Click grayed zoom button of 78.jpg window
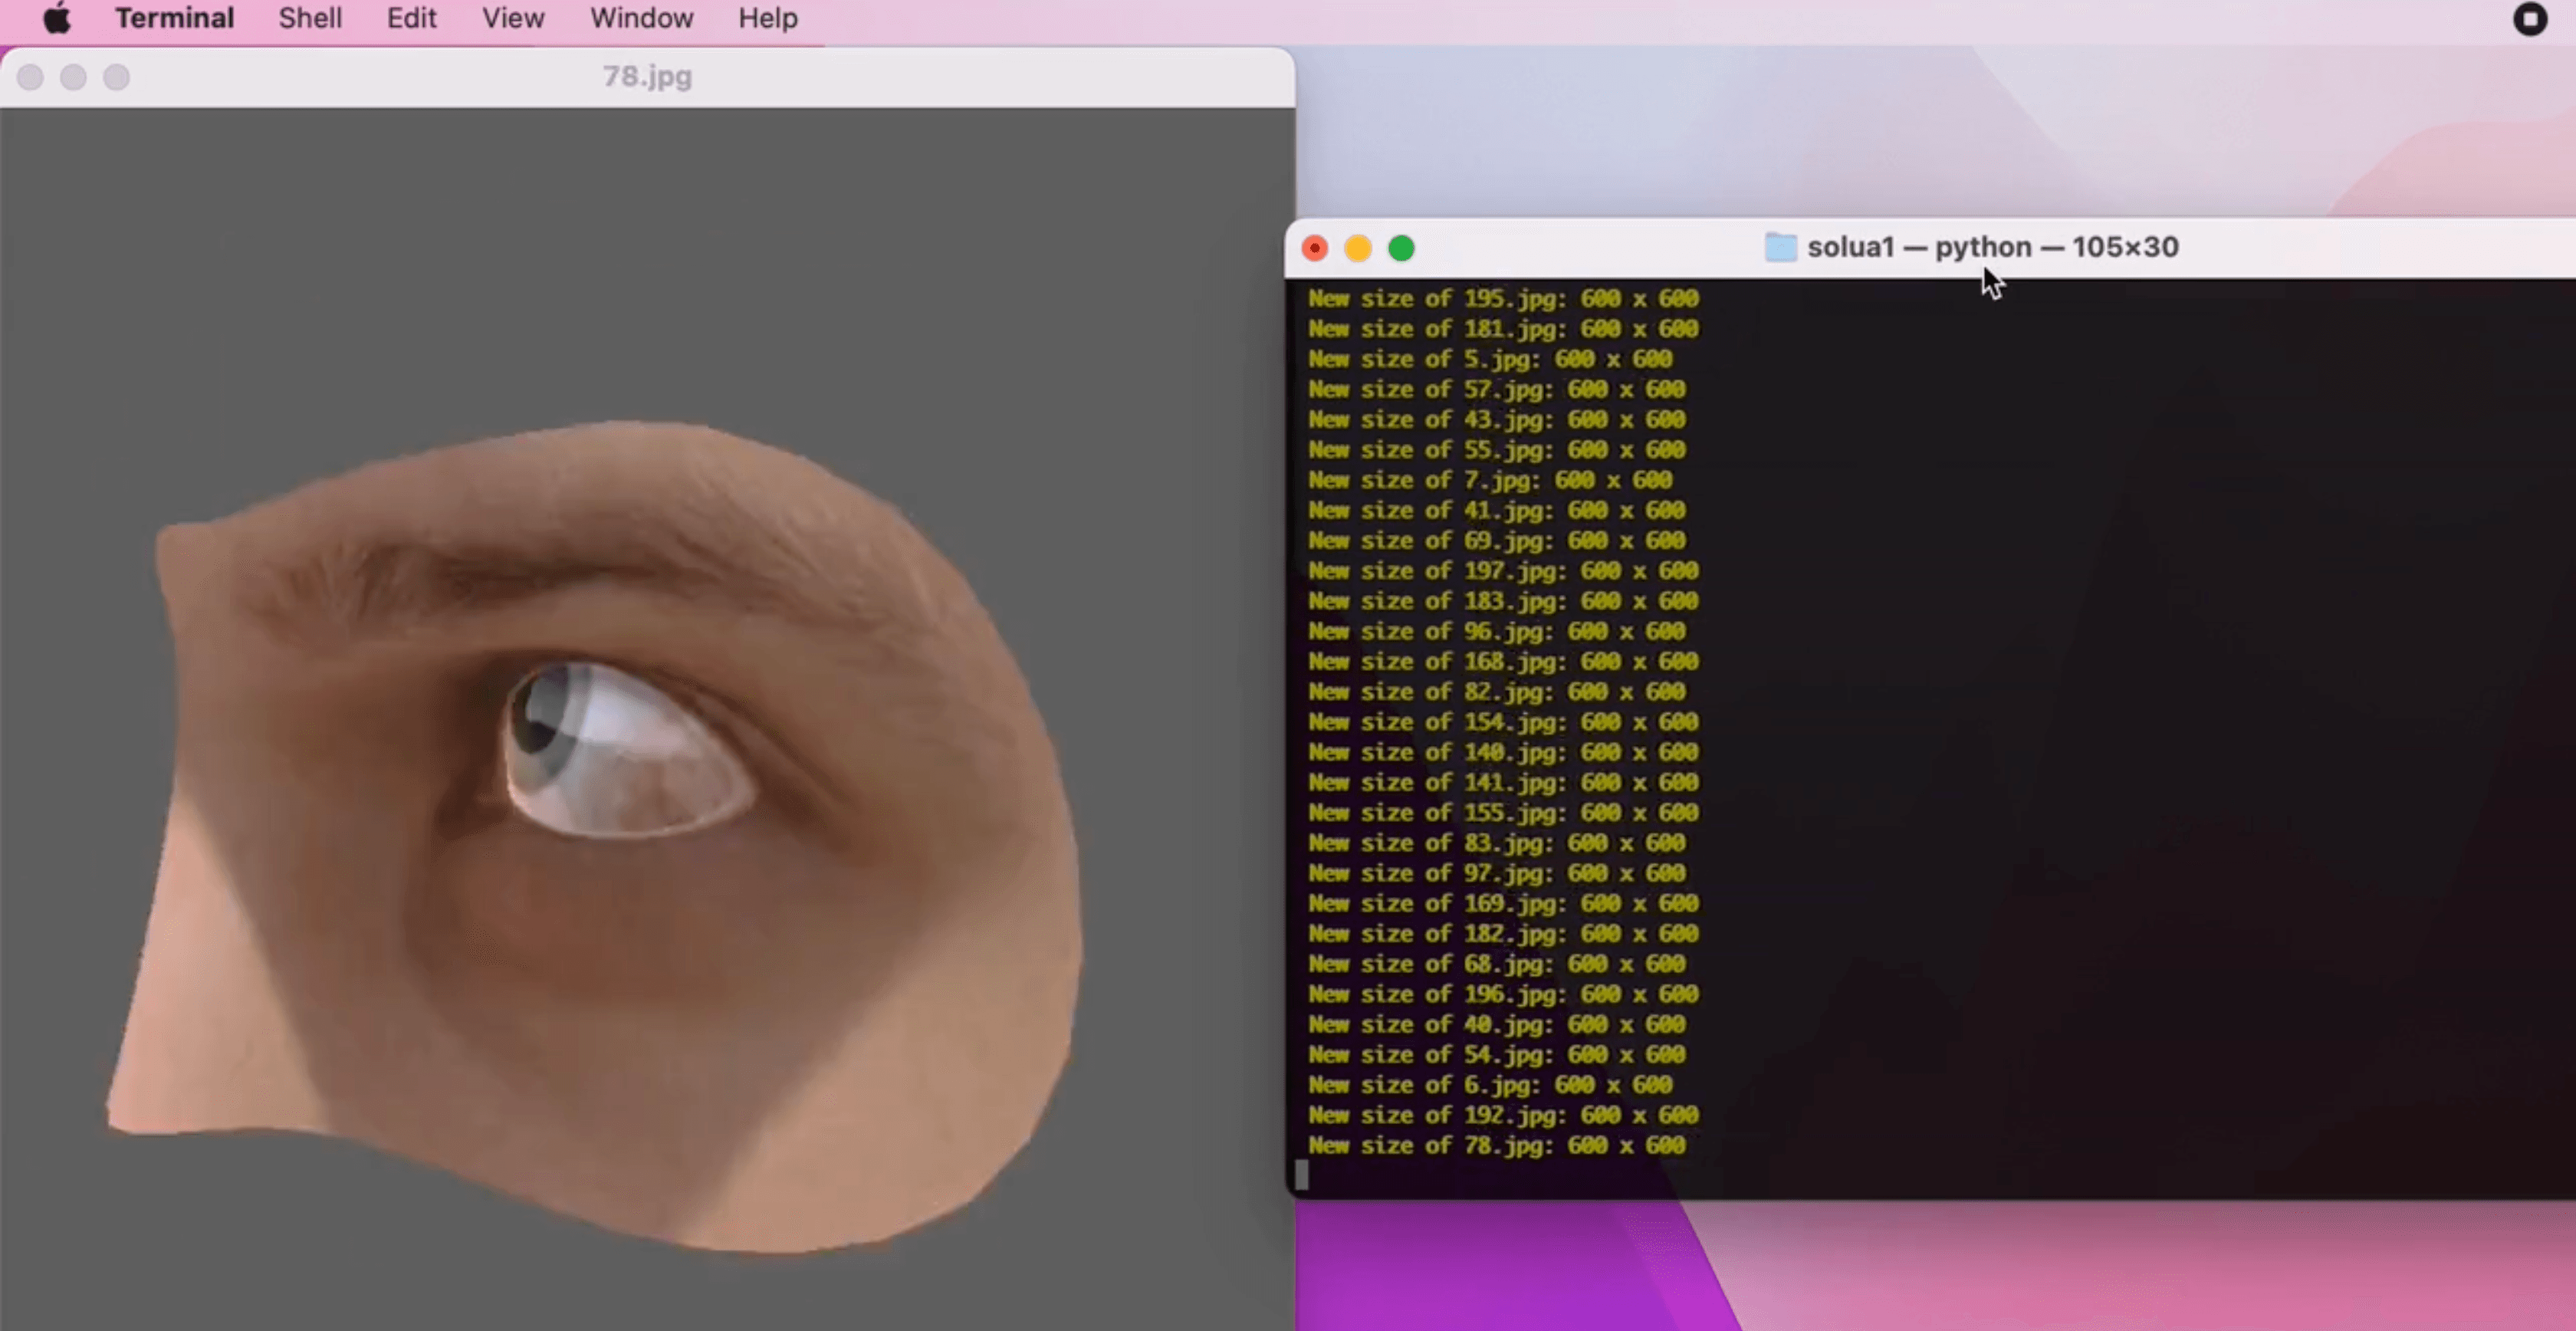Image resolution: width=2576 pixels, height=1331 pixels. (117, 77)
